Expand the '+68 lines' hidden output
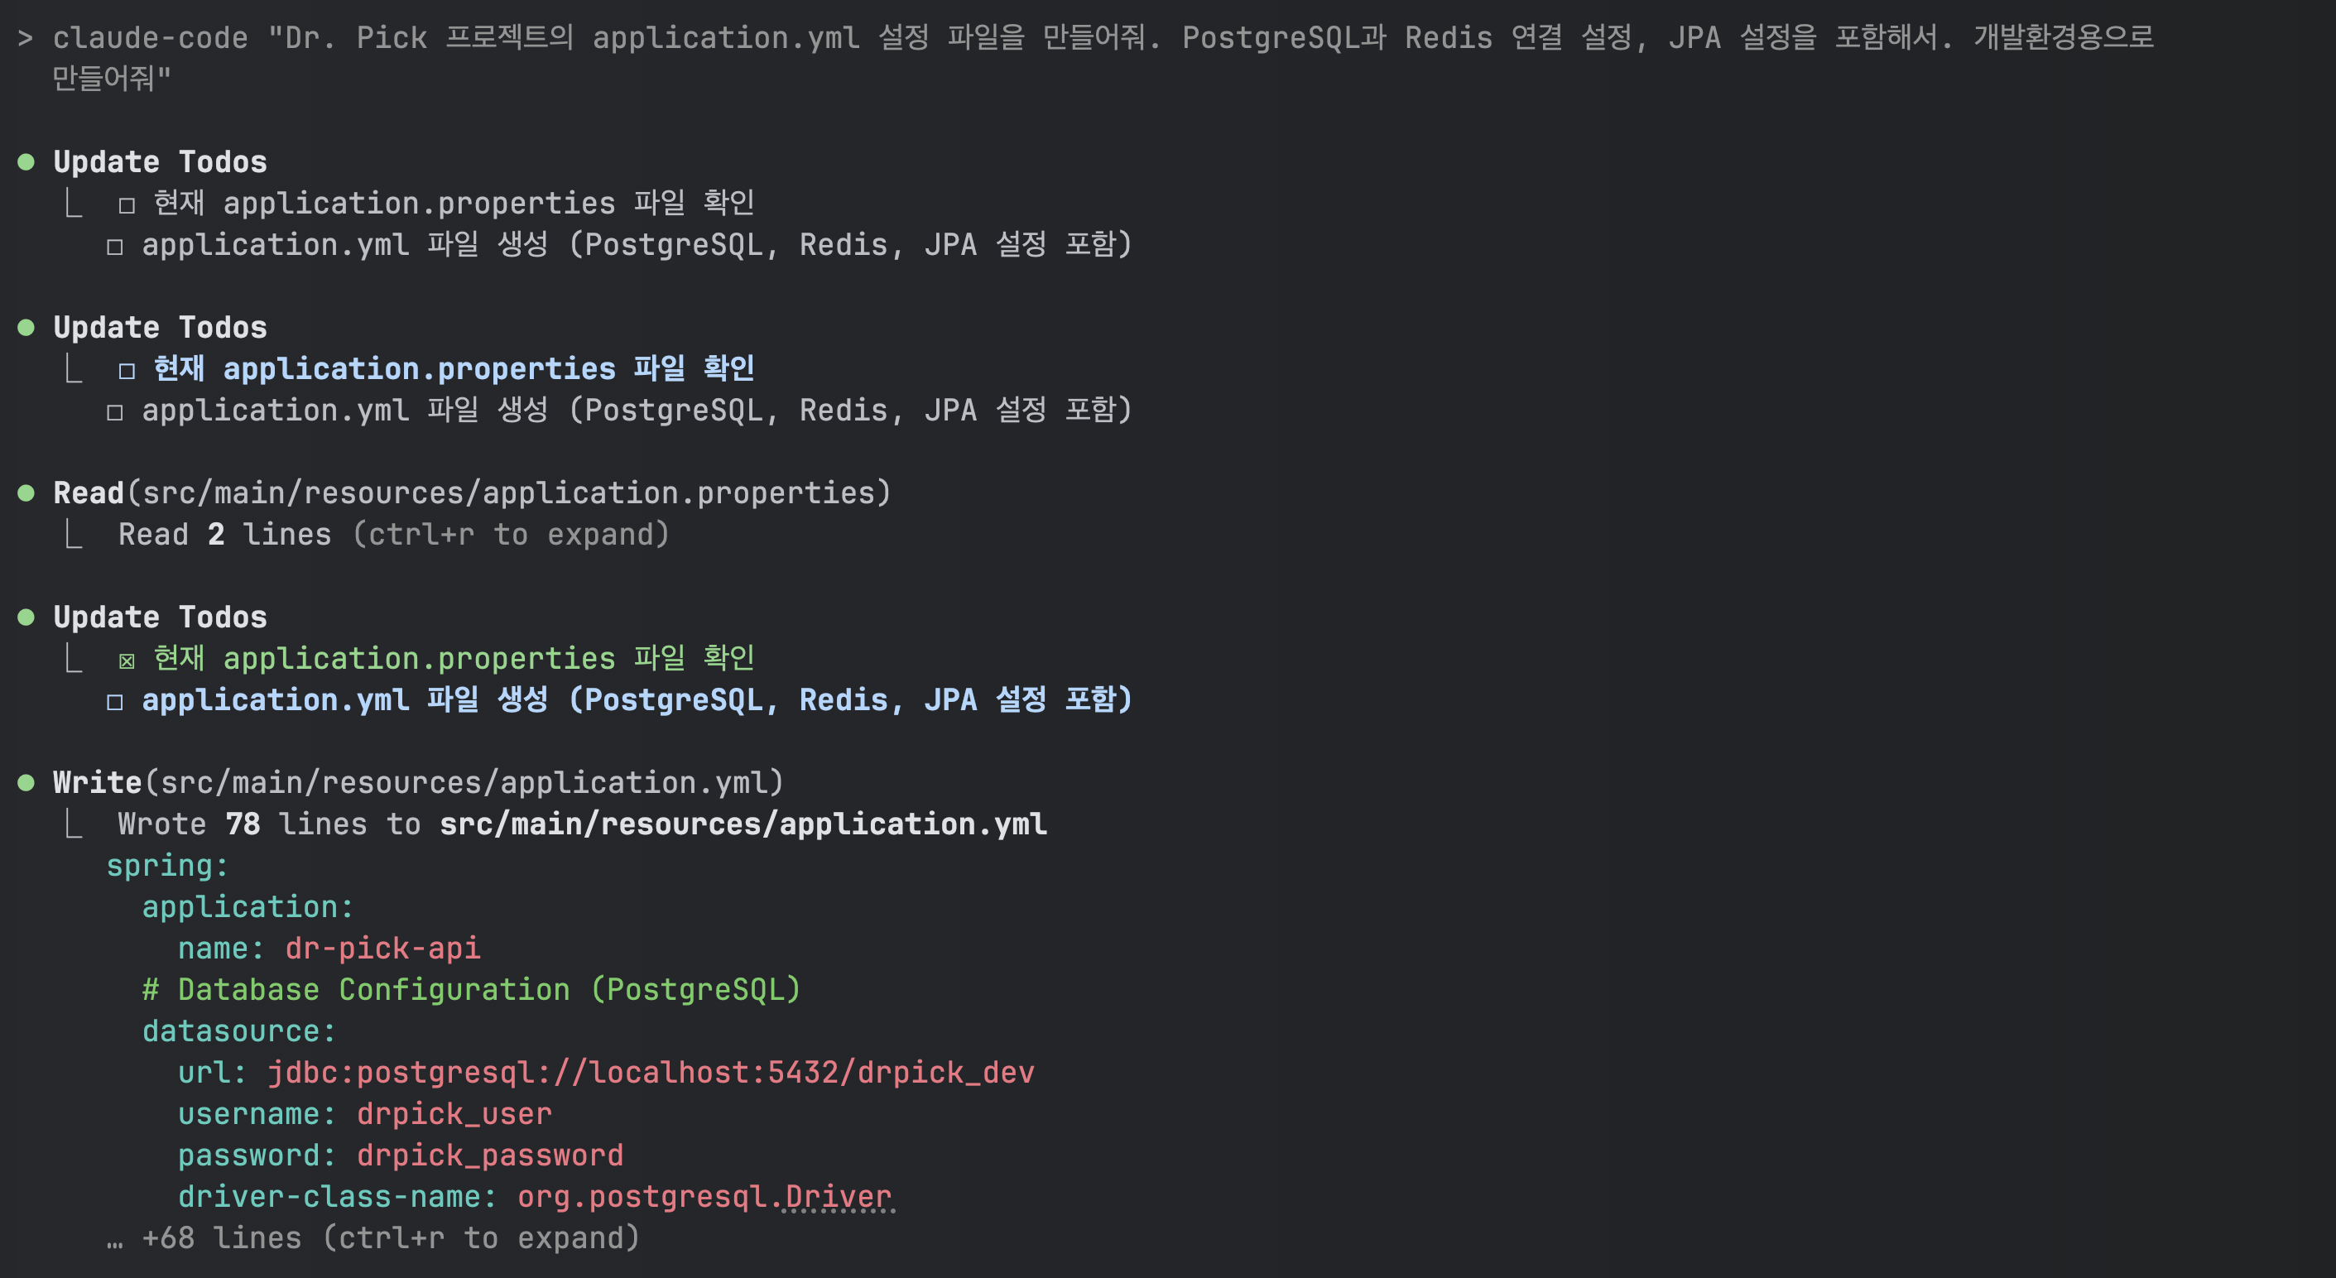The image size is (2336, 1278). [x=390, y=1238]
